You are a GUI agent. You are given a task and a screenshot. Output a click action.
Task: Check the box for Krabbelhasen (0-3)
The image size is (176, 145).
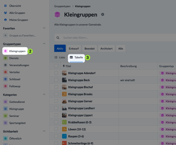click(x=56, y=122)
